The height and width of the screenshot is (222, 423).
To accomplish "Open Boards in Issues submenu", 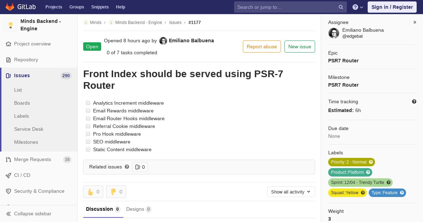I will (22, 103).
